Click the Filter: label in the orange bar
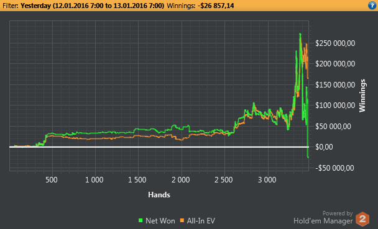 (11, 6)
